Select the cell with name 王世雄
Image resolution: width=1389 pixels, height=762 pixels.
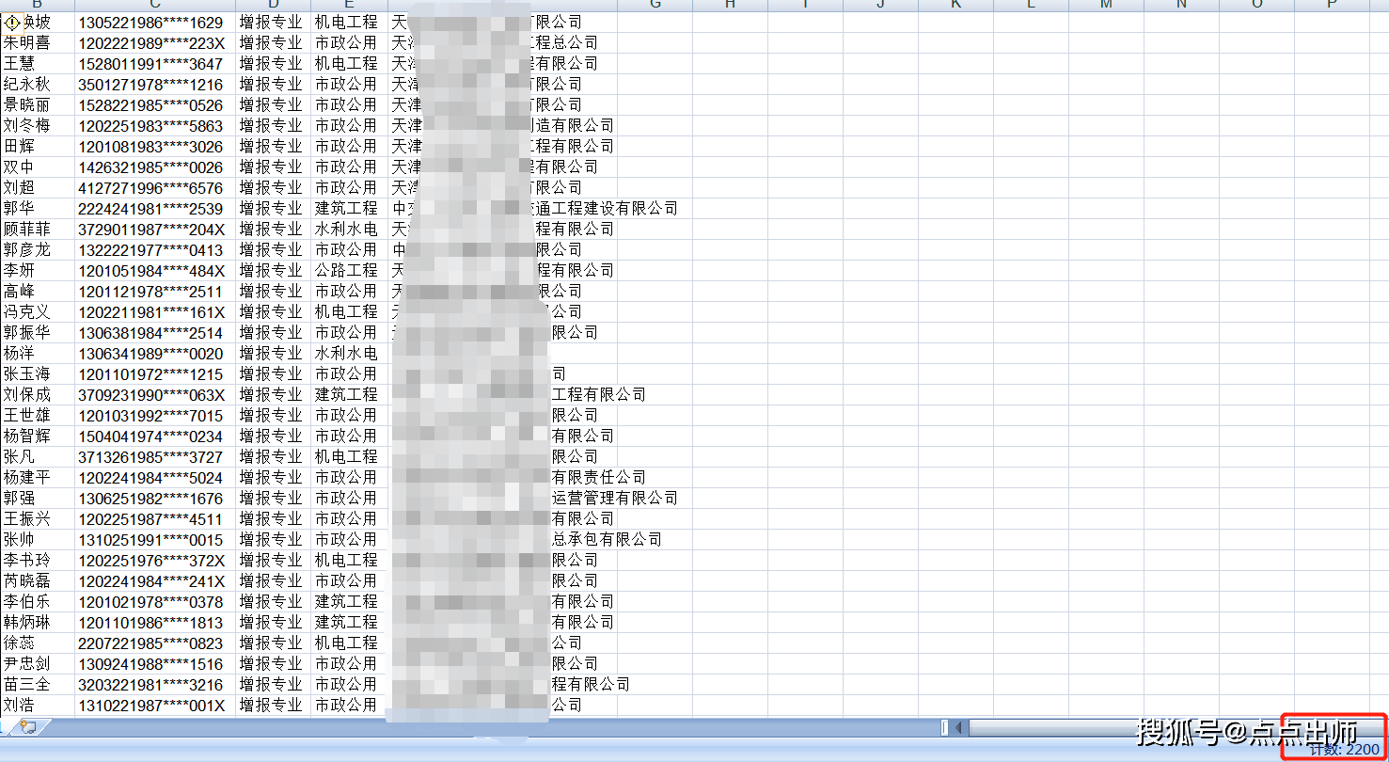tap(38, 415)
